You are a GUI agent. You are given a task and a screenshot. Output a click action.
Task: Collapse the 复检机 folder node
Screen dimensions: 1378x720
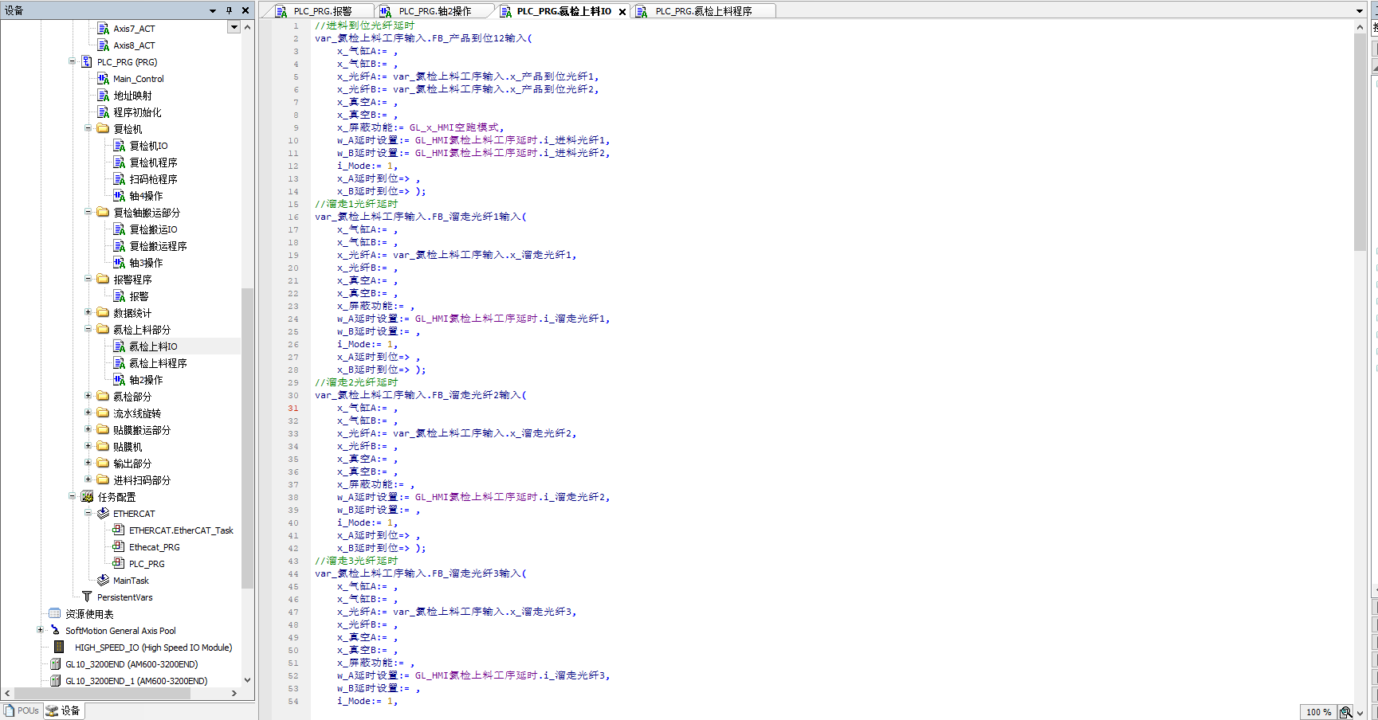coord(88,129)
